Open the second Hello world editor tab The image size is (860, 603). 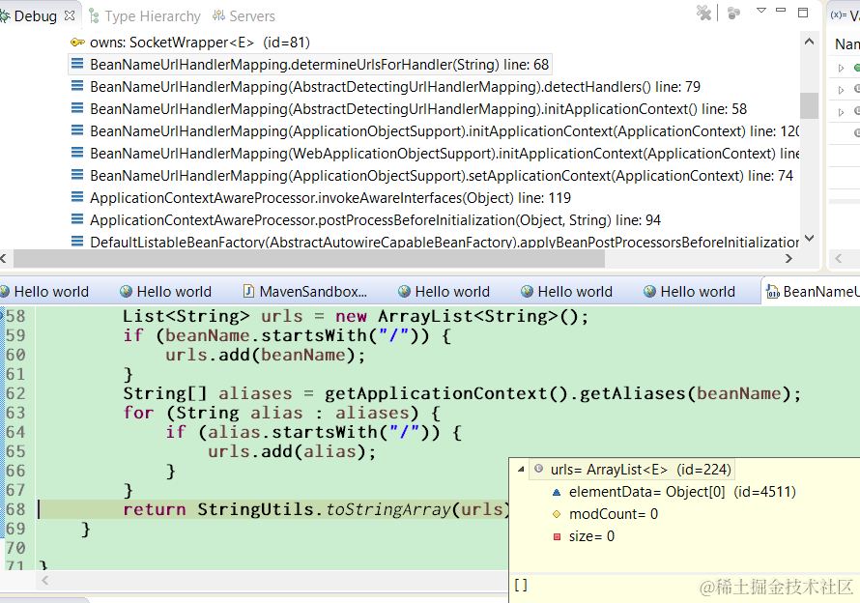pos(165,291)
